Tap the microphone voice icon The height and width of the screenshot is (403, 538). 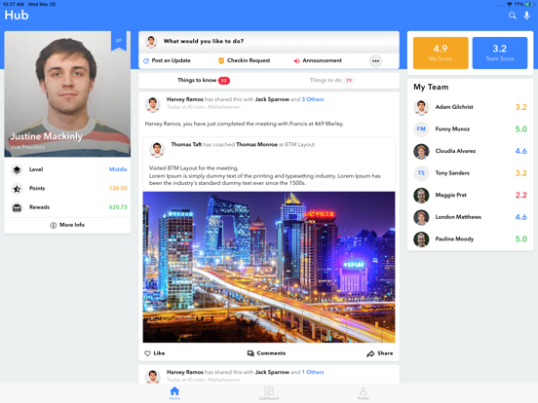[x=526, y=16]
